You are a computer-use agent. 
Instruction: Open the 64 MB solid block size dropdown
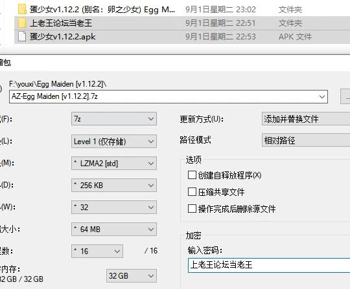114,230
